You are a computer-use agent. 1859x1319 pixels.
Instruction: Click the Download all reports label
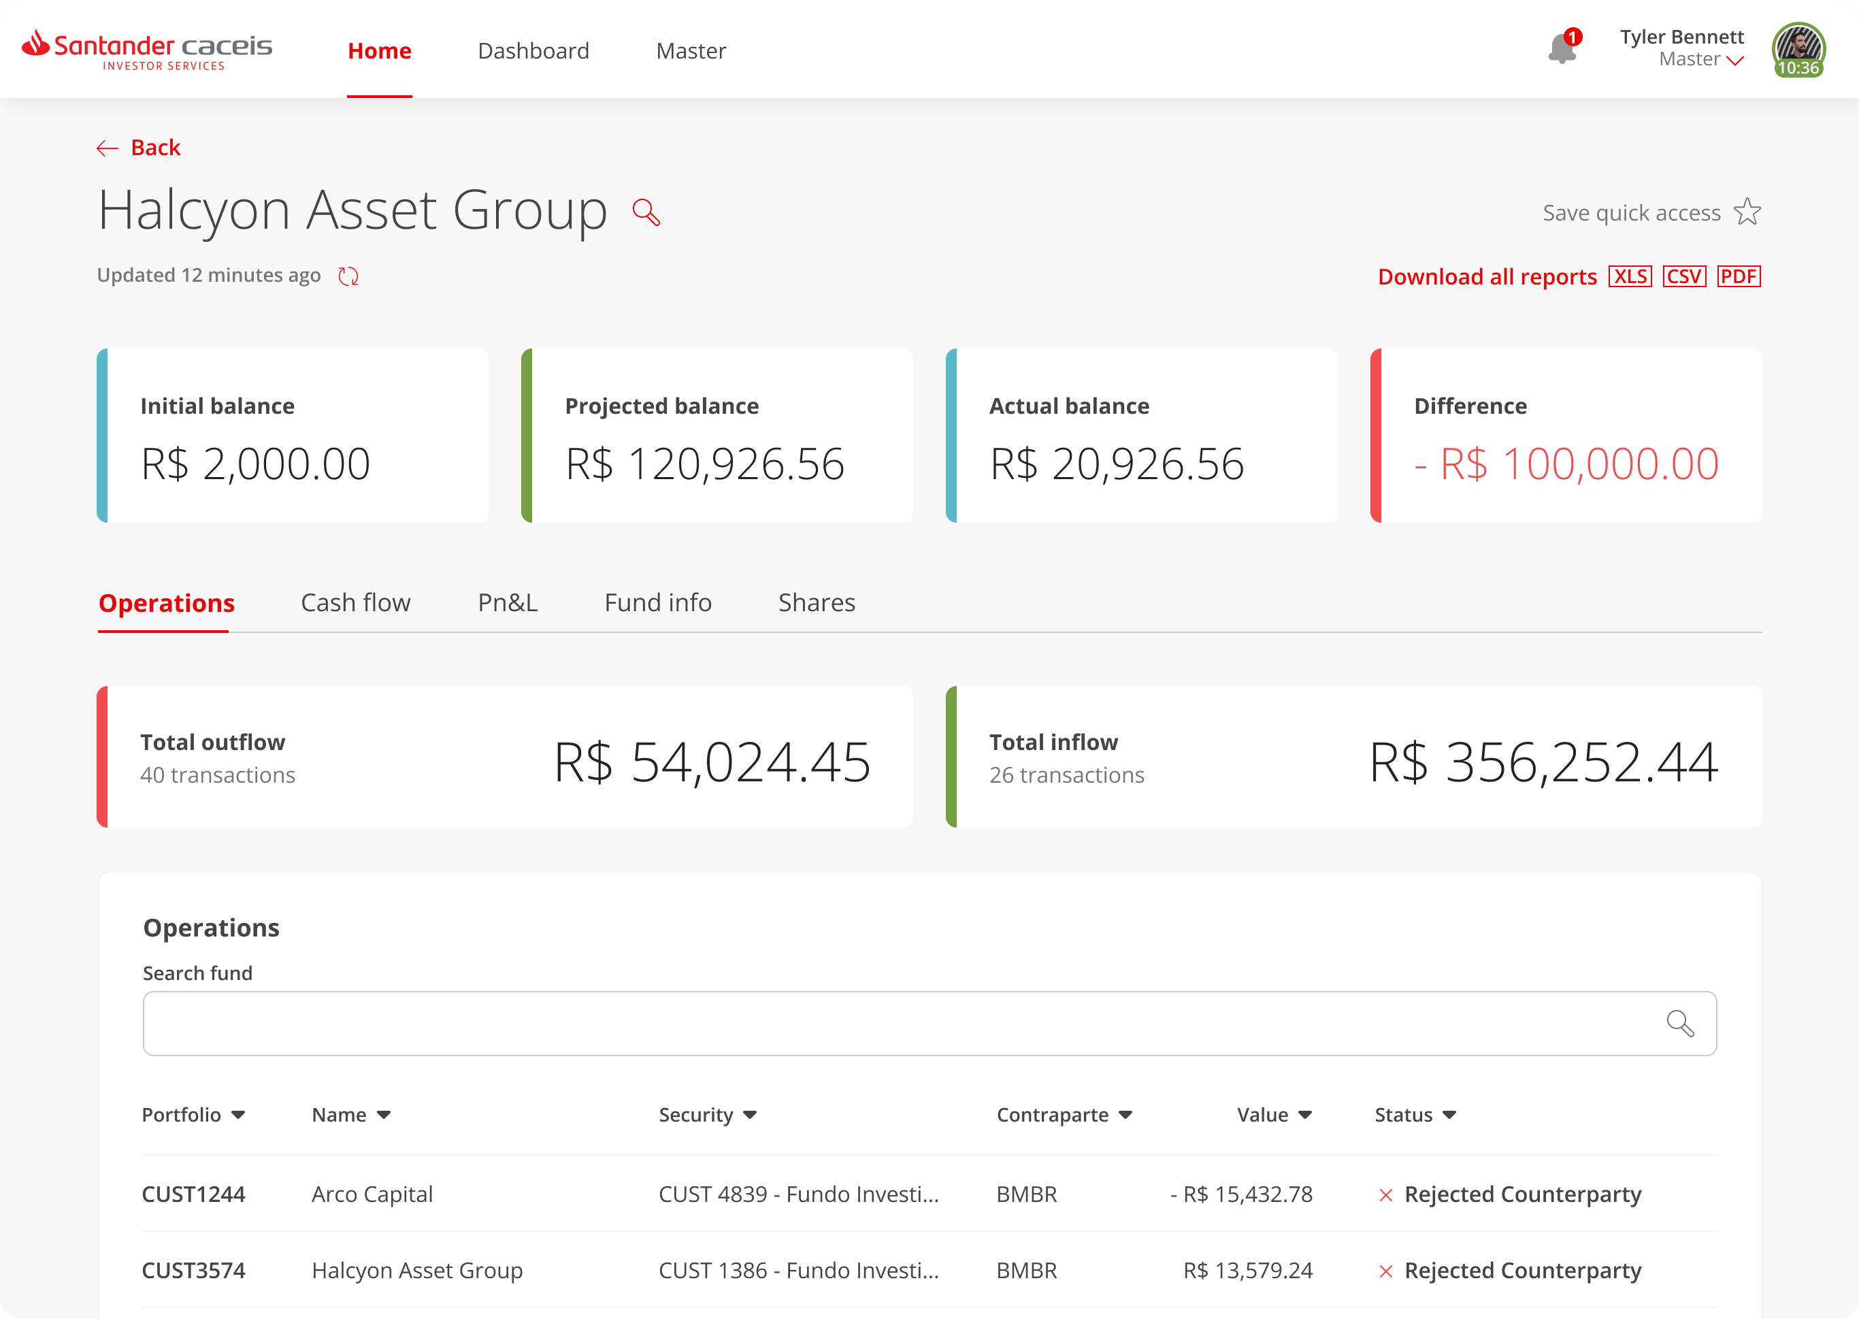pos(1487,277)
